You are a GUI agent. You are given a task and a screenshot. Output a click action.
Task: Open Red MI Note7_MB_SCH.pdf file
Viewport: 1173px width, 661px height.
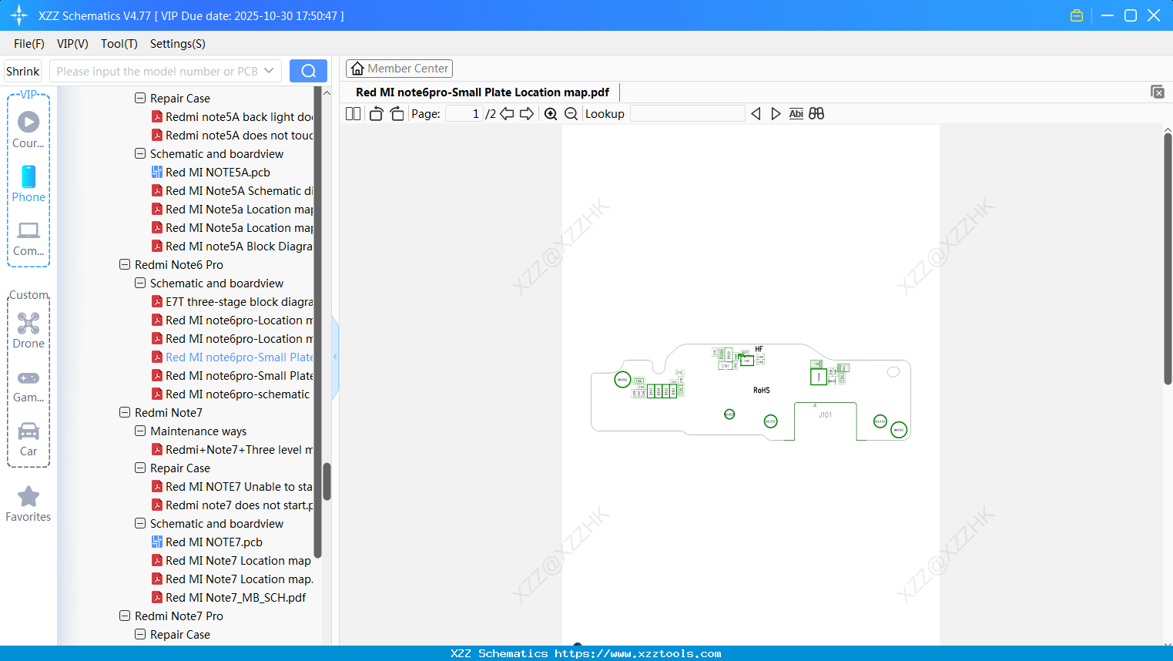point(228,598)
